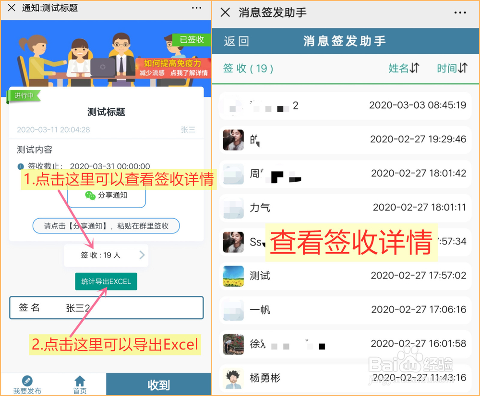Viewport: 480px width, 396px height.
Task: Click 一帆's avatar in the sign list
Action: pos(233,310)
